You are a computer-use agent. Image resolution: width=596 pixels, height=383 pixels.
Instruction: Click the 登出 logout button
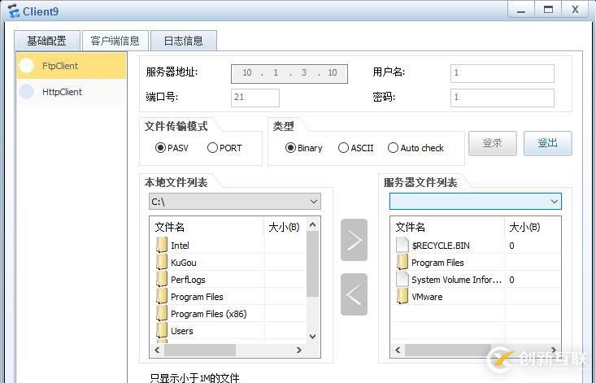[x=548, y=143]
